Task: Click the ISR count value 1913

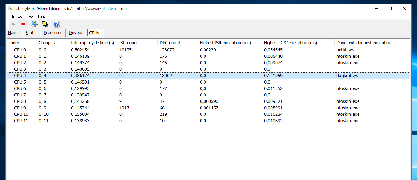Action: pyautogui.click(x=124, y=108)
